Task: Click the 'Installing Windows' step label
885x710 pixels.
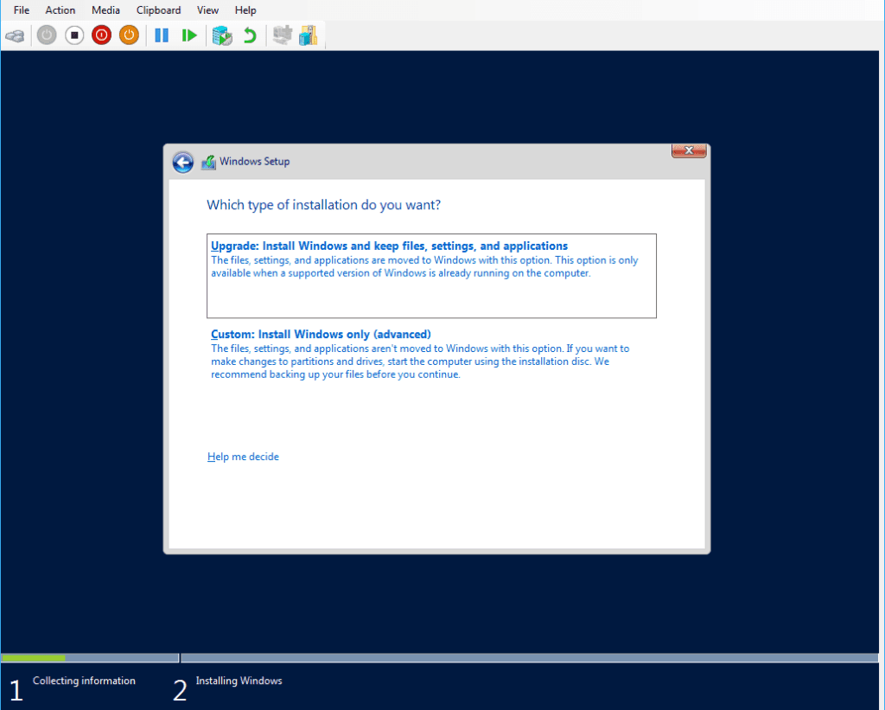Action: (x=239, y=681)
